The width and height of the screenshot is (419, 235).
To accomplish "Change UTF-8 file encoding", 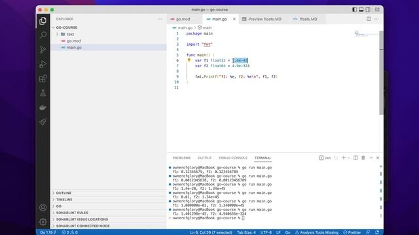I will (x=266, y=232).
